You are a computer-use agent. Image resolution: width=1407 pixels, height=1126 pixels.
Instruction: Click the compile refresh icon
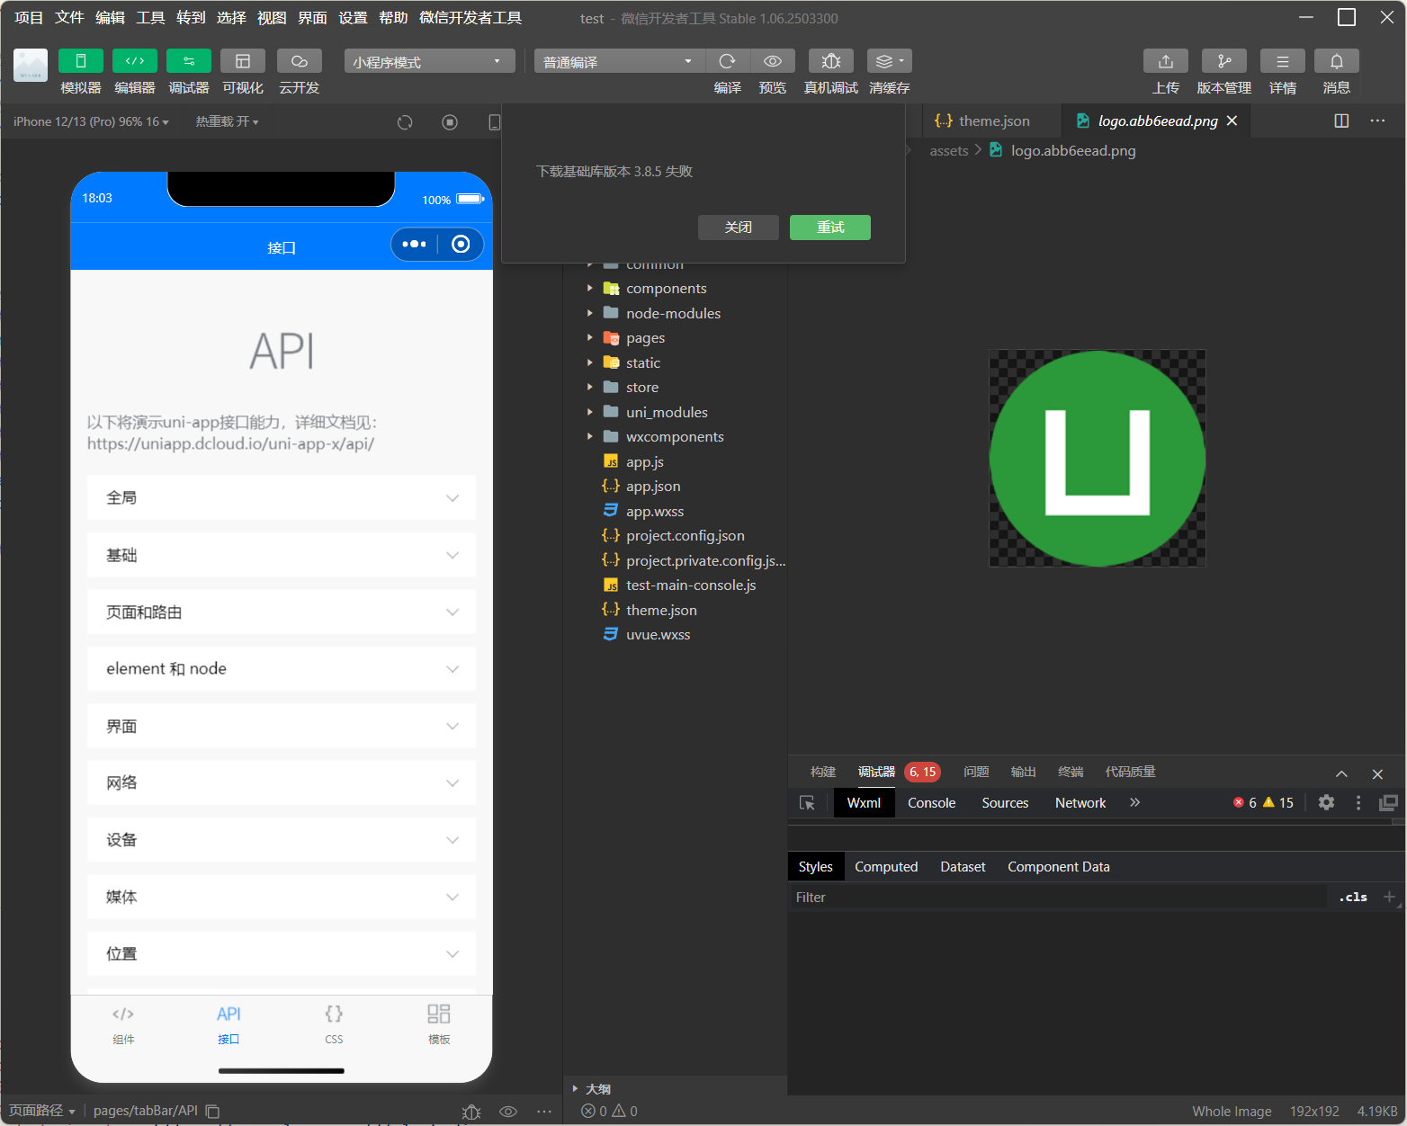click(x=727, y=61)
